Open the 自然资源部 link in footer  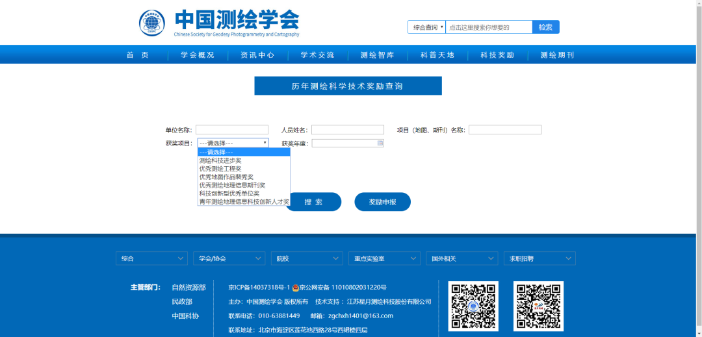click(188, 287)
